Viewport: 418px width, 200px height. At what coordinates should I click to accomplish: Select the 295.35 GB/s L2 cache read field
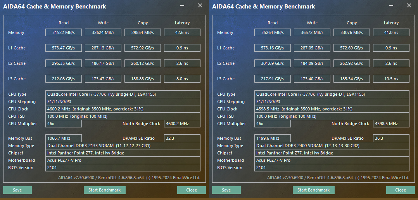[63, 63]
